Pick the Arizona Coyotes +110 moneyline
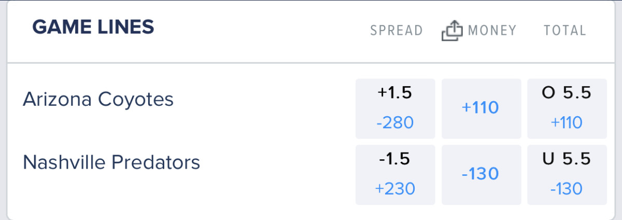The image size is (622, 220). point(481,108)
